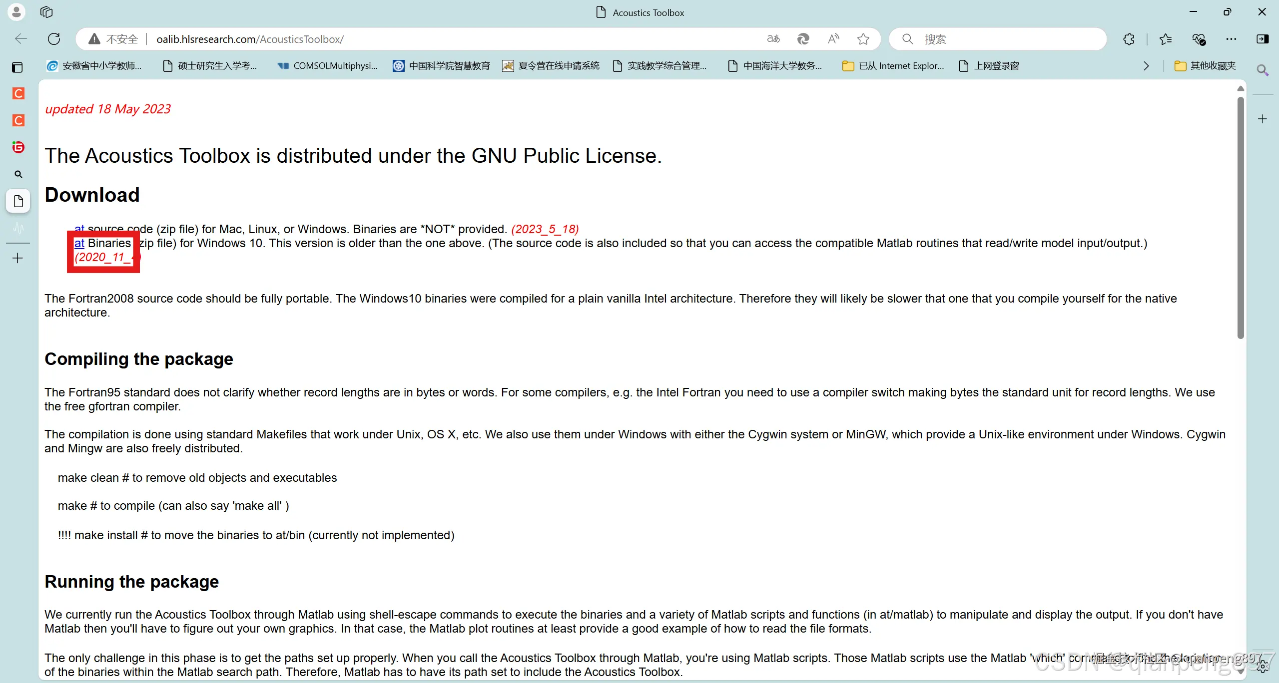Click the page vertical scrollbar thumb
This screenshot has width=1279, height=683.
click(x=1240, y=218)
